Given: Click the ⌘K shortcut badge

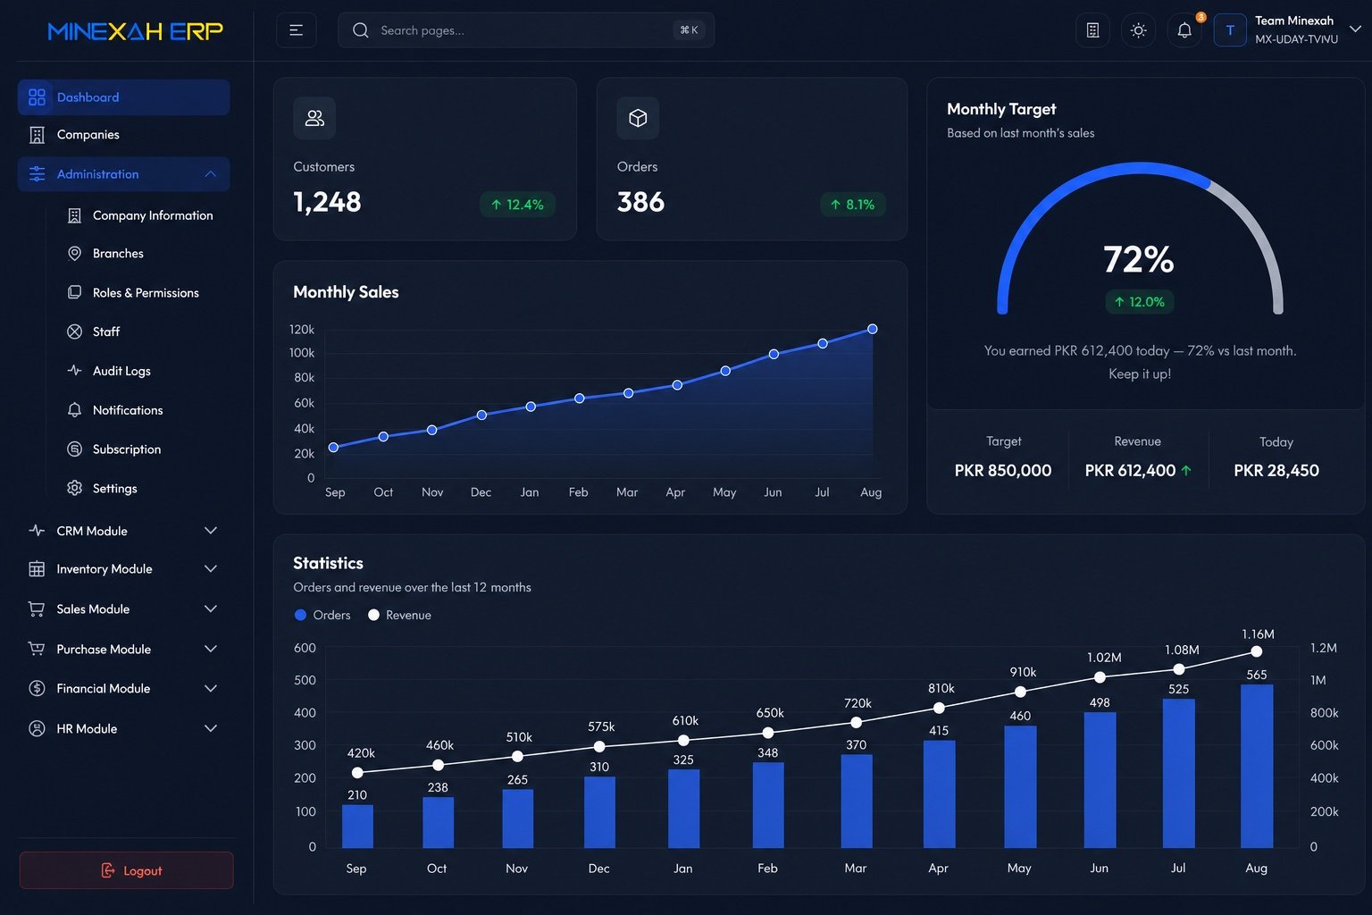Looking at the screenshot, I should point(689,30).
